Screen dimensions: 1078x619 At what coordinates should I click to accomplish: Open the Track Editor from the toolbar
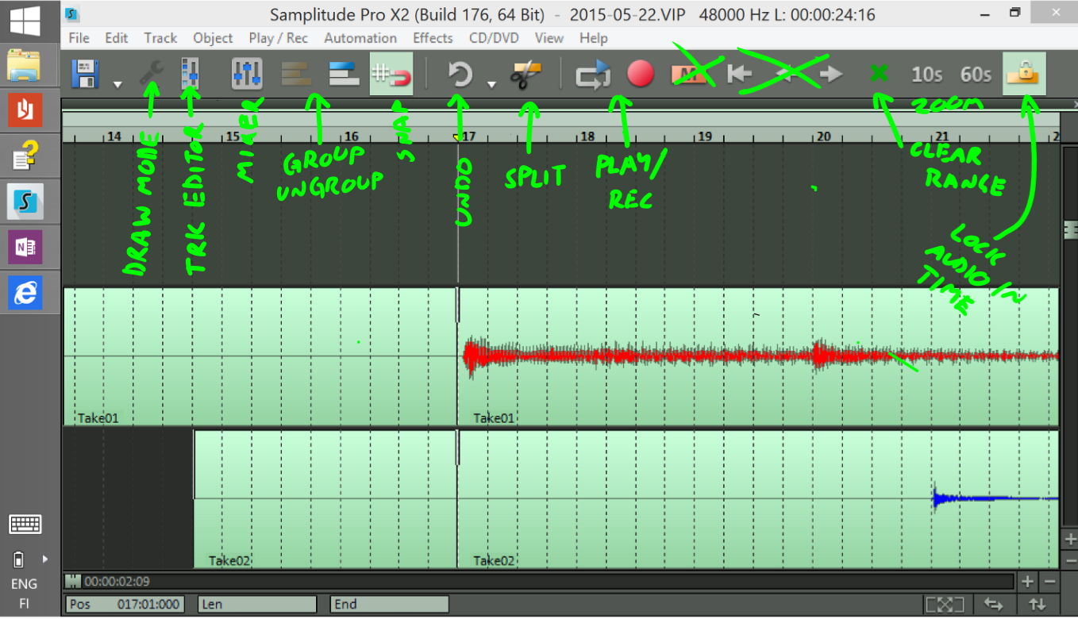pos(190,75)
